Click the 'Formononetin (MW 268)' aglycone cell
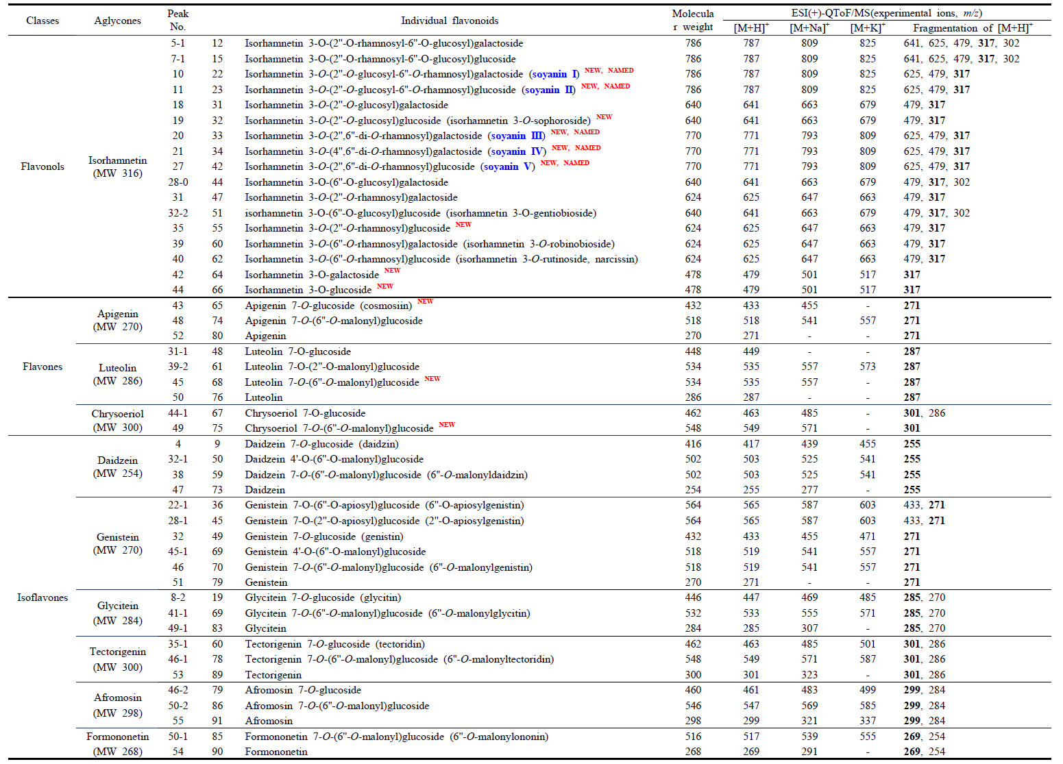 [117, 744]
